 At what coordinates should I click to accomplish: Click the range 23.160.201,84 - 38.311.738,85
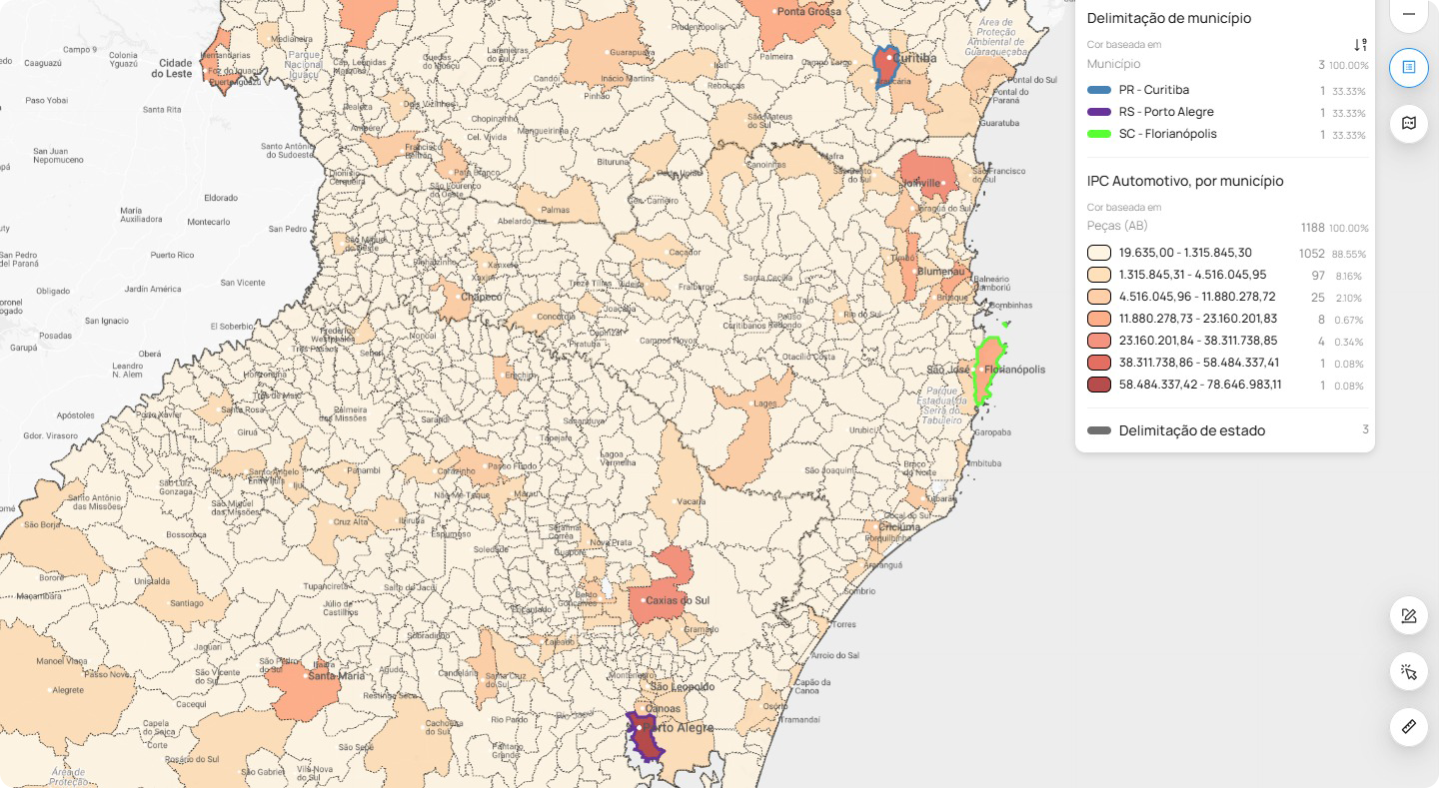(x=1198, y=341)
